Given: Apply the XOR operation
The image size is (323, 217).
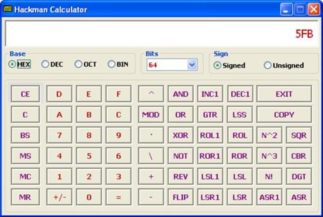Looking at the screenshot, I should pos(180,136).
